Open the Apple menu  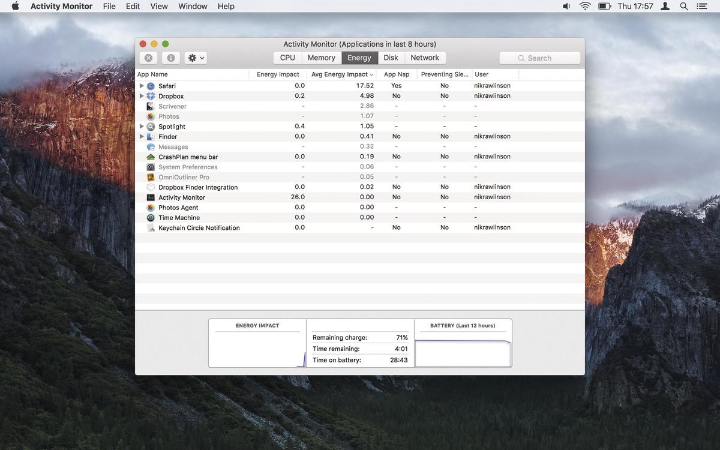pos(15,6)
